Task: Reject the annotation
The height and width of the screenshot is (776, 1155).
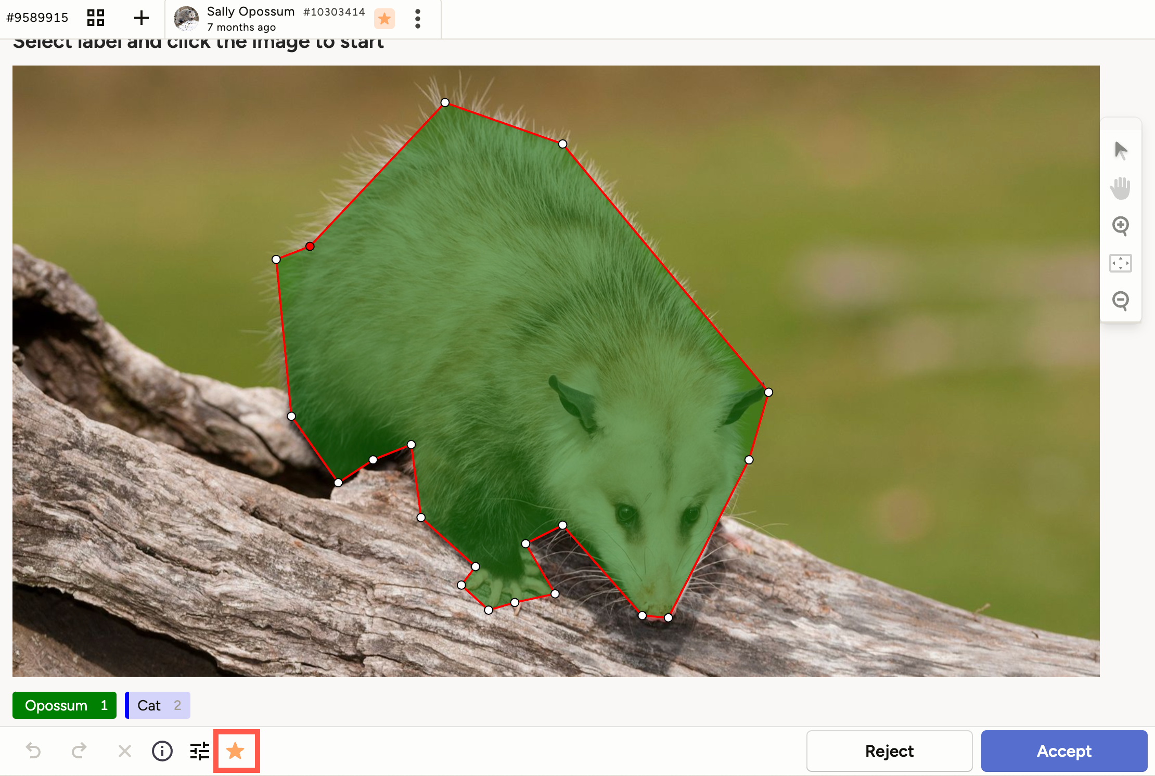Action: (x=889, y=751)
